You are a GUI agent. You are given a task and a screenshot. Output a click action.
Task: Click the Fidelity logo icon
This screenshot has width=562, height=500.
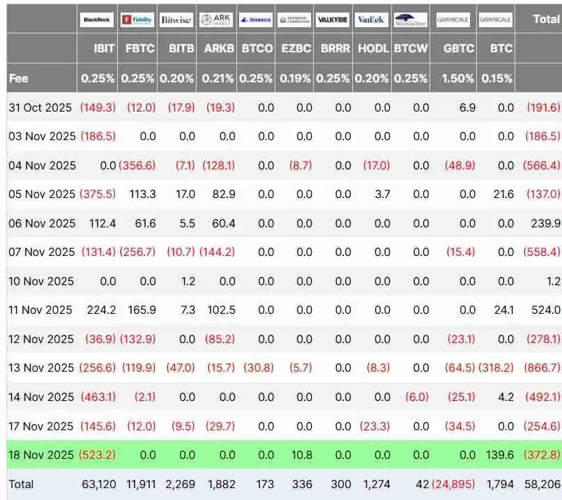[x=138, y=19]
